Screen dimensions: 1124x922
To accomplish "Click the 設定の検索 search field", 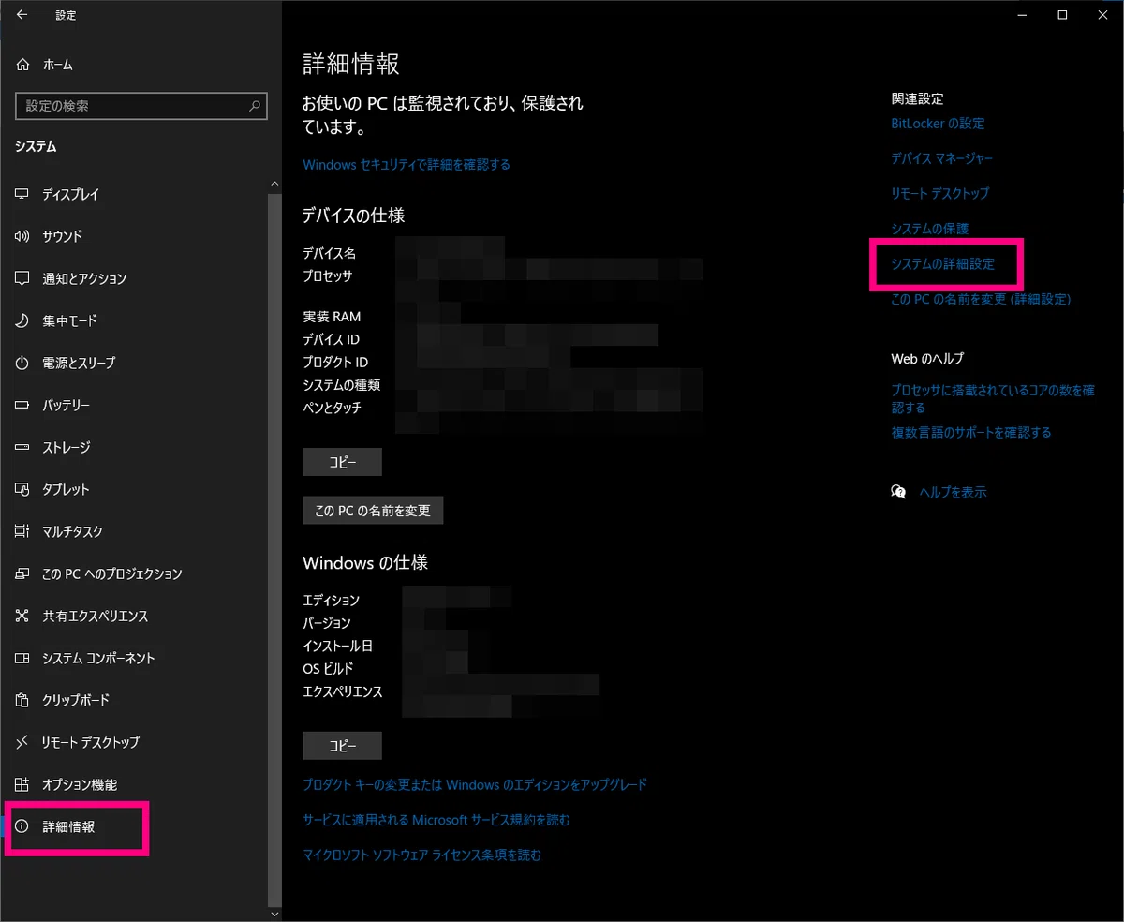I will tap(141, 106).
